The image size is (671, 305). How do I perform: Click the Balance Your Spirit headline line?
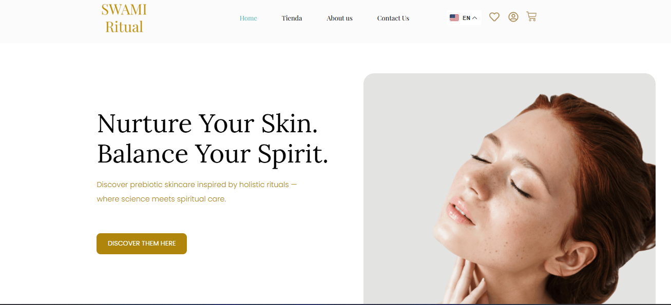pos(213,154)
